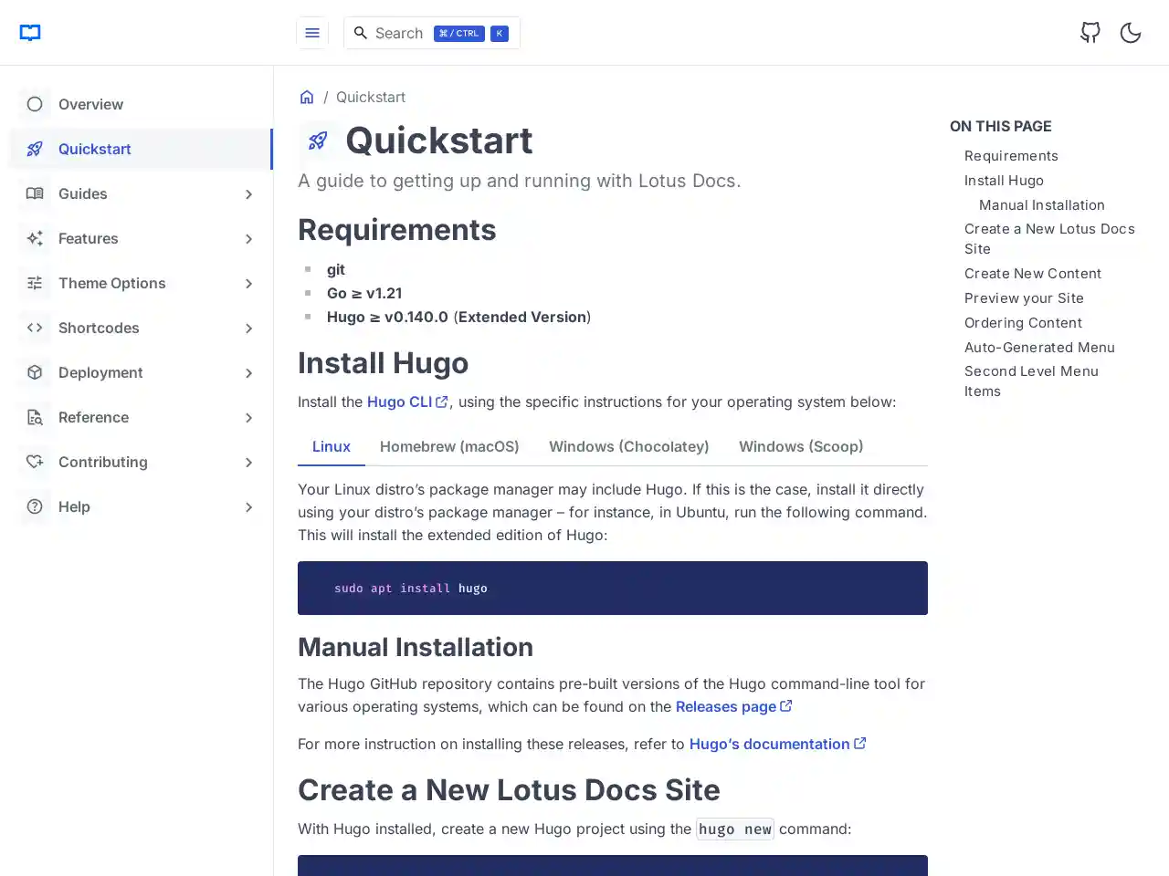The height and width of the screenshot is (876, 1169).
Task: Select the Deployment package icon
Action: 35,372
